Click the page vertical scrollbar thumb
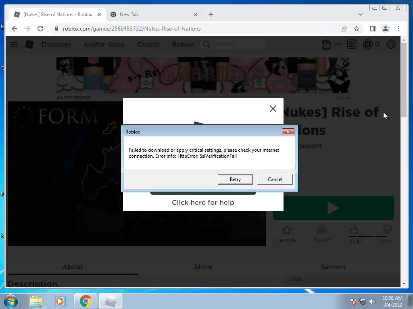 point(404,80)
